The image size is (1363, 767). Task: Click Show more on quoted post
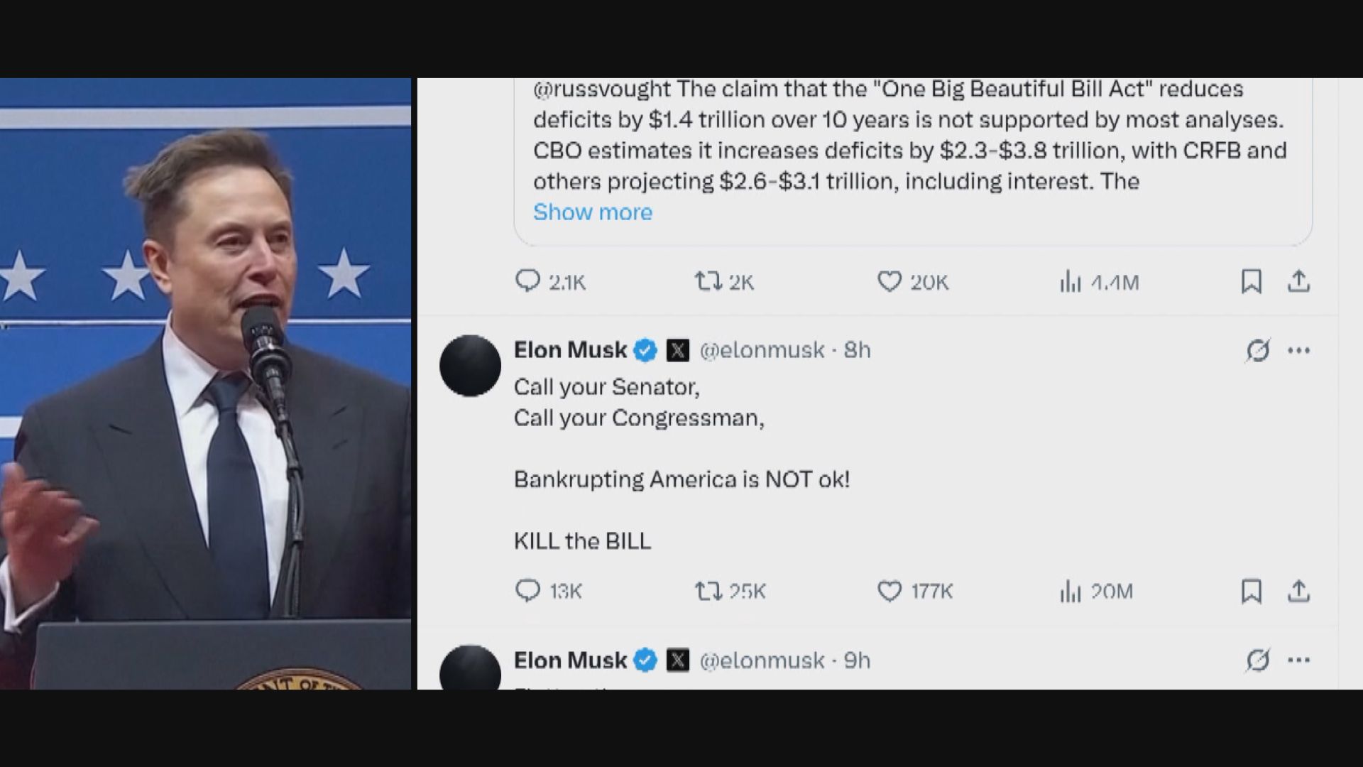point(592,212)
